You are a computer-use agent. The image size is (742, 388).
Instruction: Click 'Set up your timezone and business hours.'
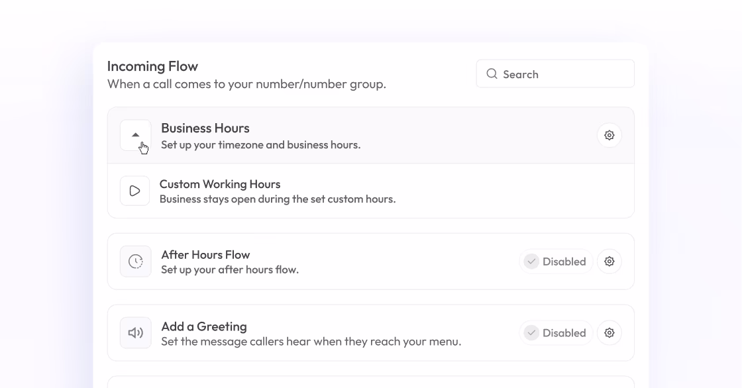tap(261, 145)
